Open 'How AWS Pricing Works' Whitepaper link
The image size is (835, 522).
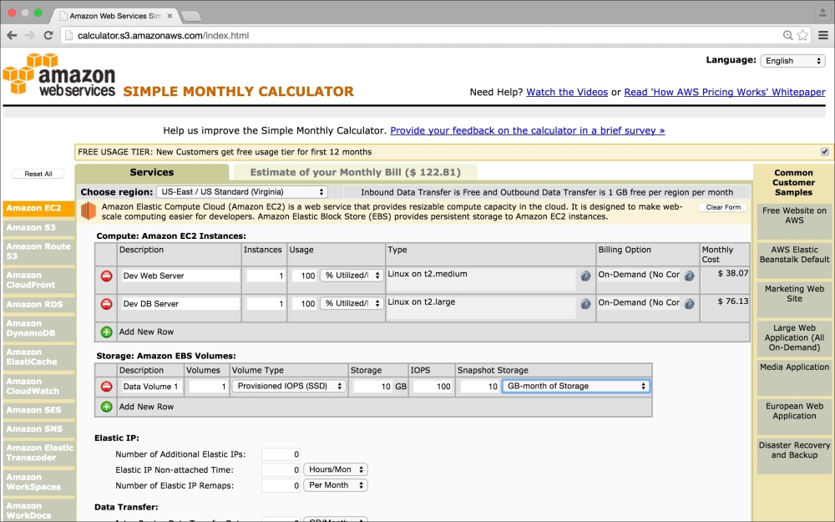(724, 92)
